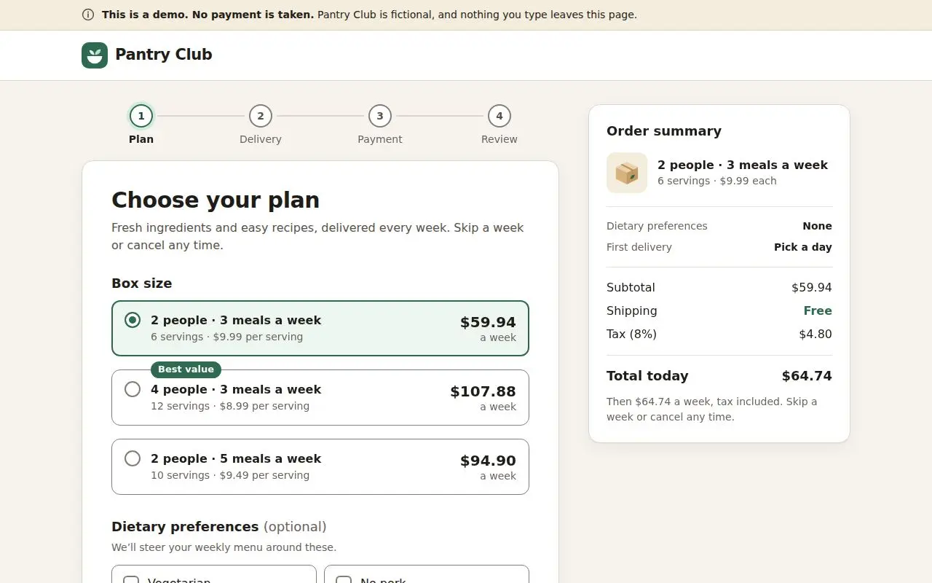Viewport: 932px width, 583px height.
Task: Click Pick a day first delivery value
Action: (x=802, y=247)
